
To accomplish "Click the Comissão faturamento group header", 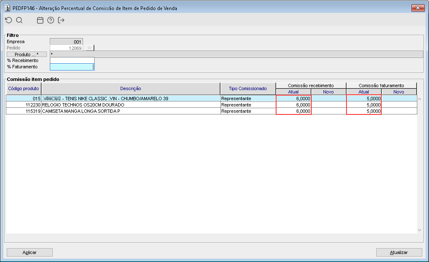I will (x=381, y=86).
